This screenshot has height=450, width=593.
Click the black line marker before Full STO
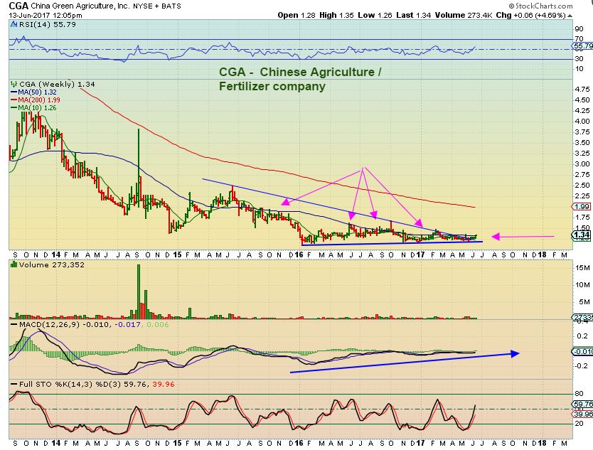[x=14, y=385]
